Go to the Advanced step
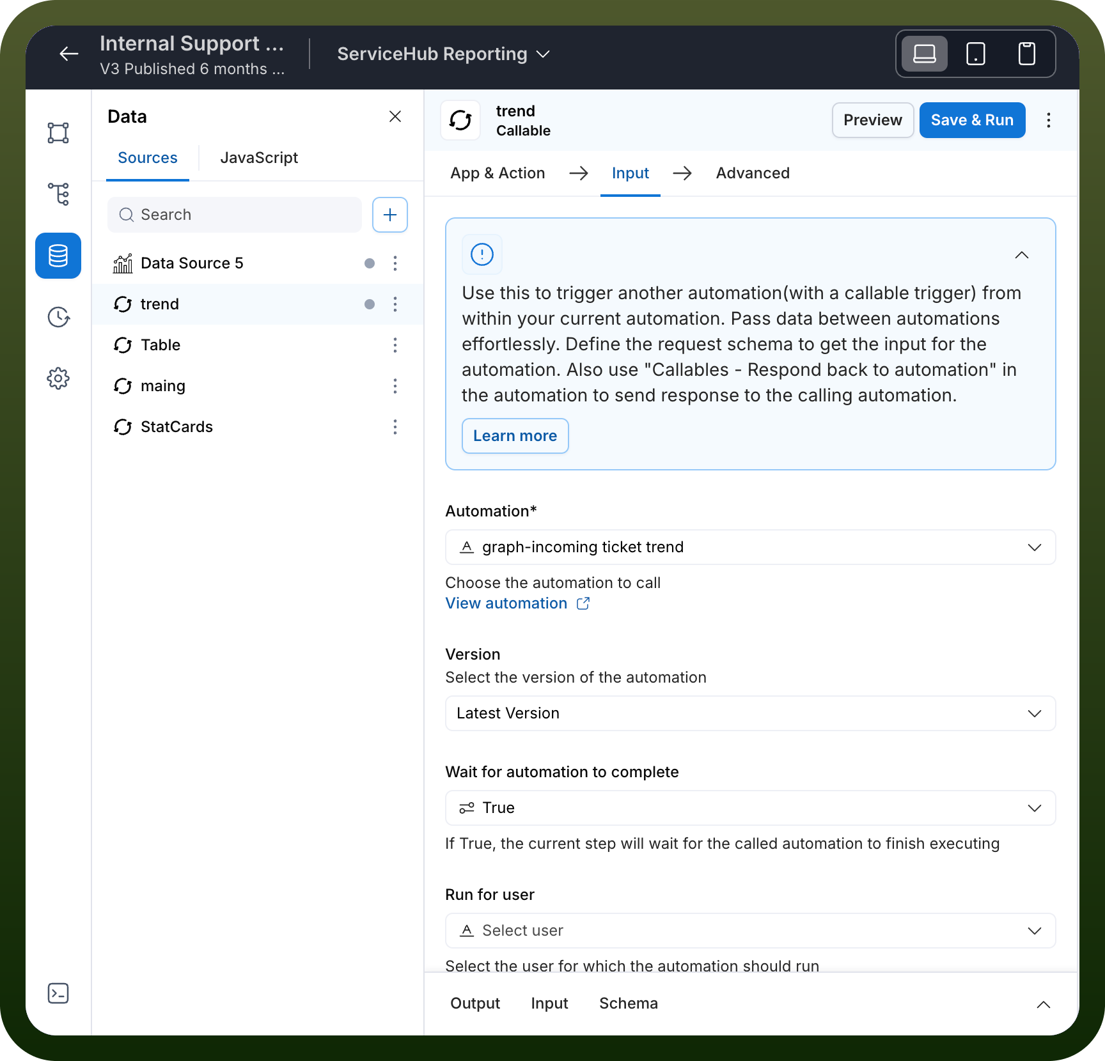Viewport: 1105px width, 1061px height. [x=753, y=173]
